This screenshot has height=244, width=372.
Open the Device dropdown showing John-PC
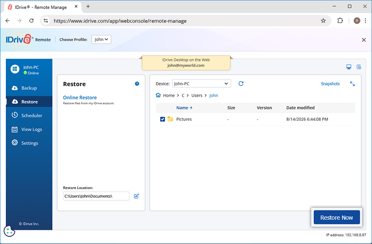[201, 84]
